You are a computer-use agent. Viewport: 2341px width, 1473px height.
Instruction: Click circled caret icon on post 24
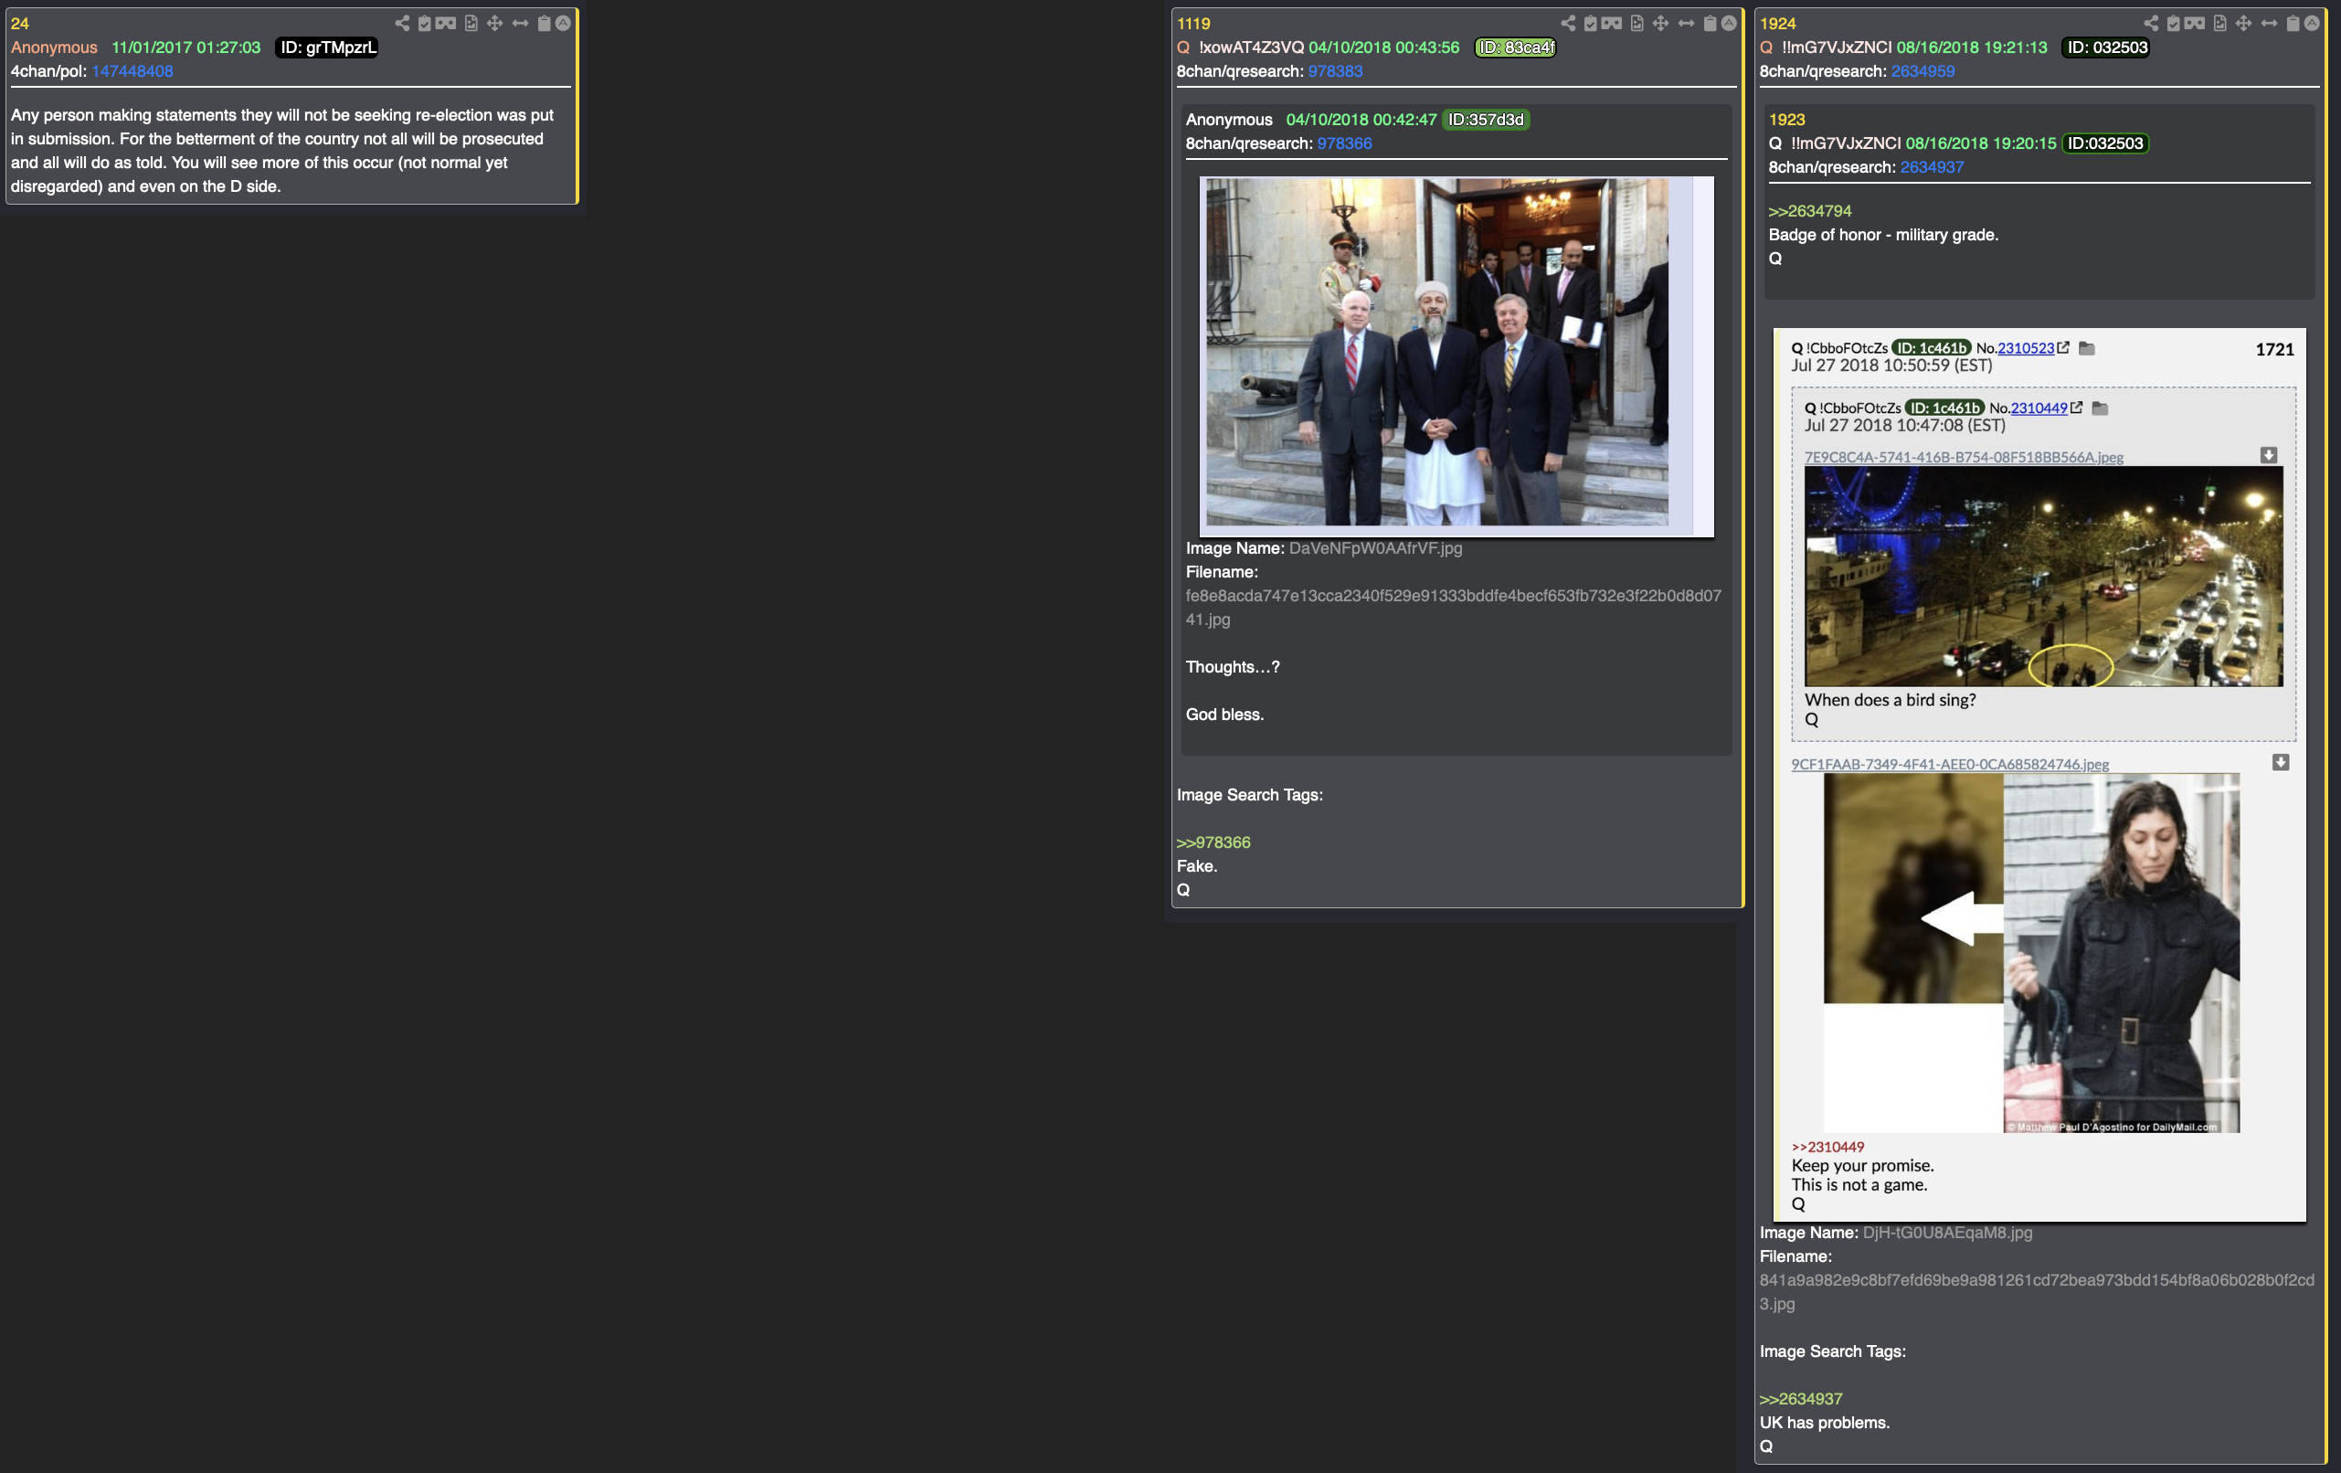tap(563, 24)
